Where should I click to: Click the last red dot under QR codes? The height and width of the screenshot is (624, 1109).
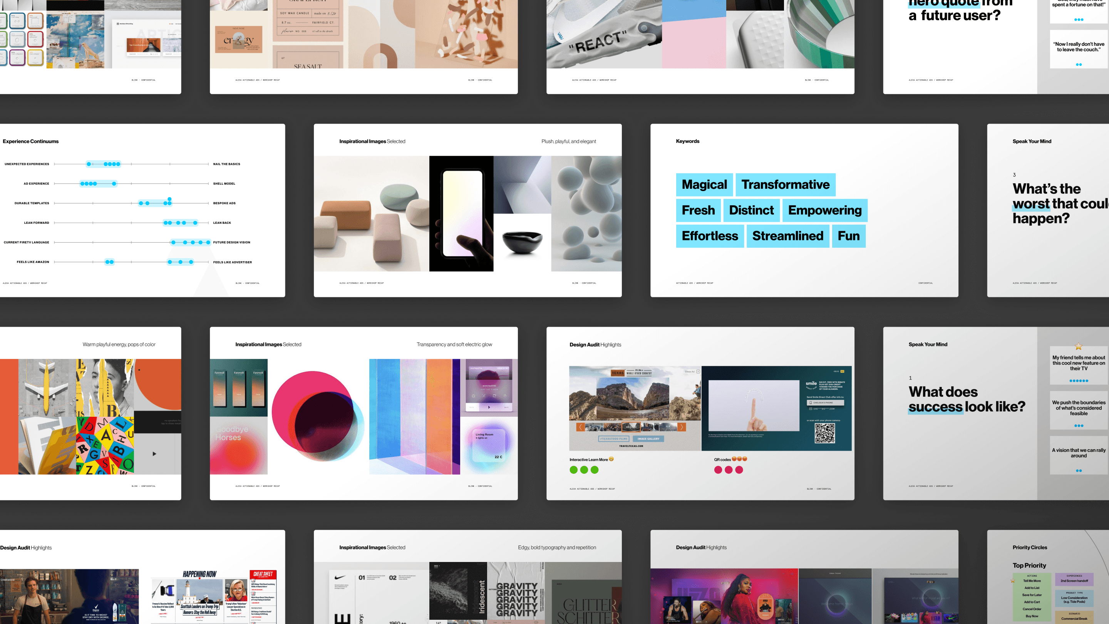pyautogui.click(x=739, y=470)
